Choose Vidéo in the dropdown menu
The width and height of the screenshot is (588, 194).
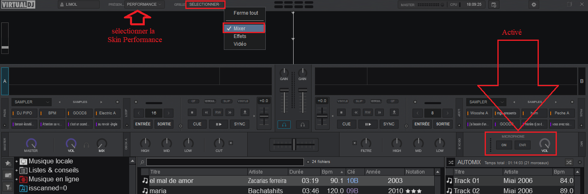coord(240,44)
